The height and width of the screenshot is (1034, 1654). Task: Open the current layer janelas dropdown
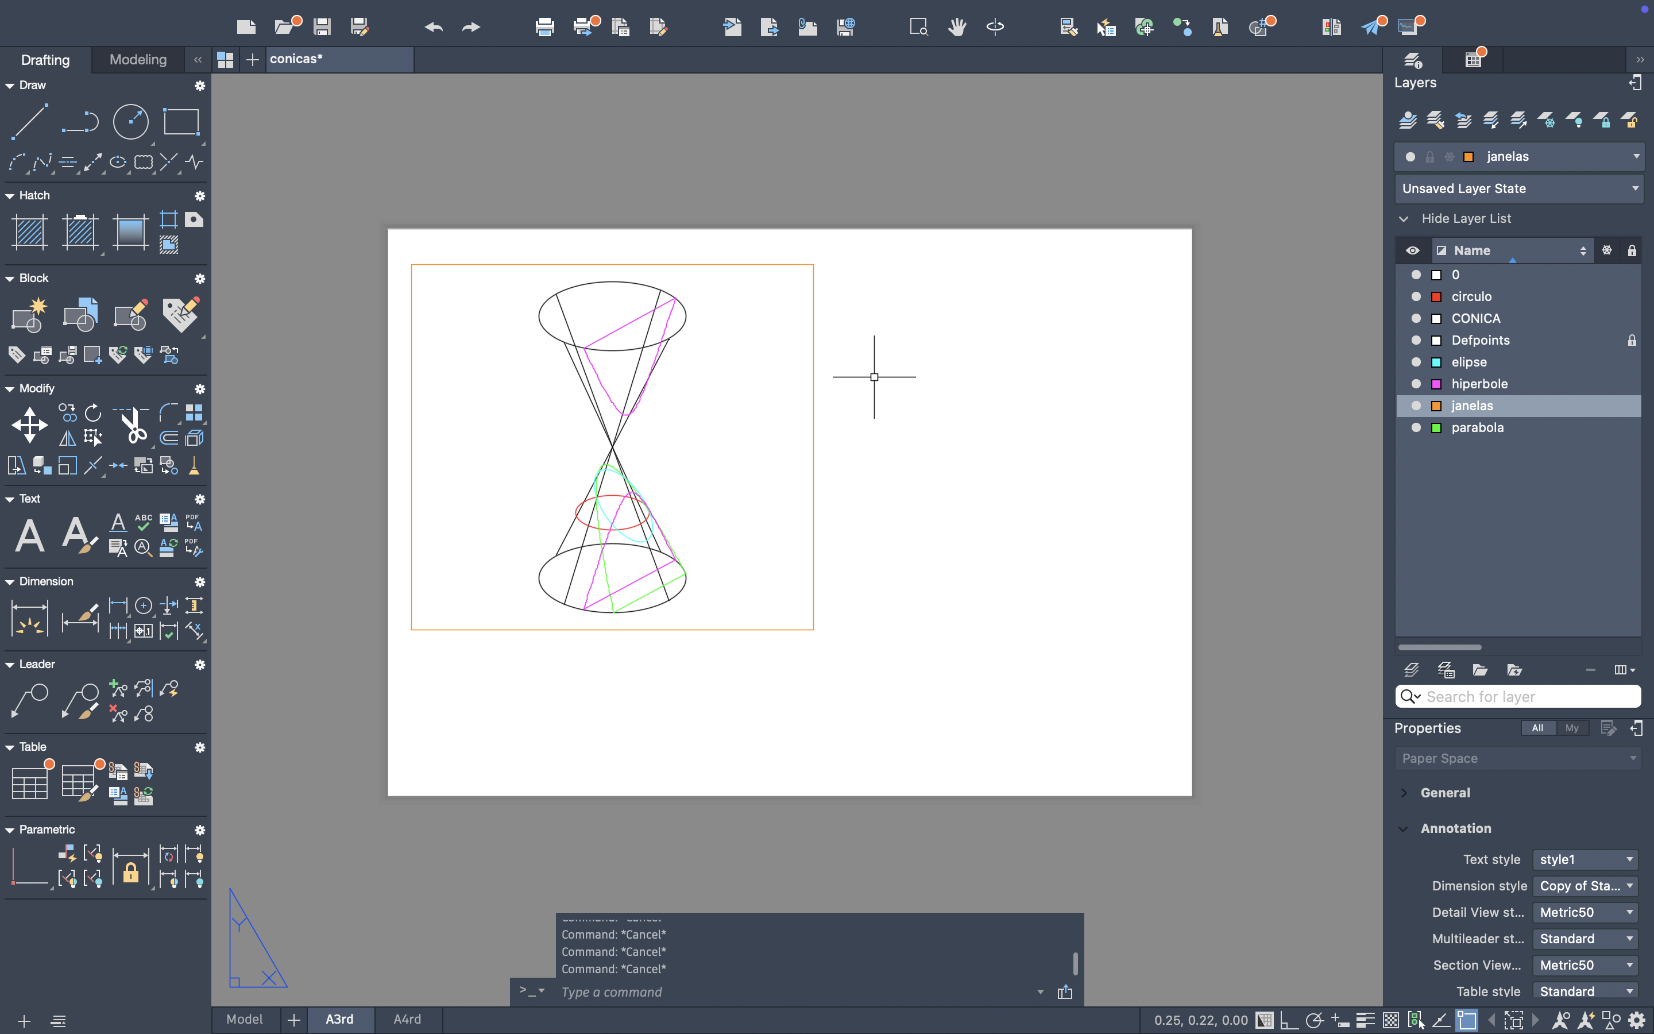click(x=1636, y=157)
